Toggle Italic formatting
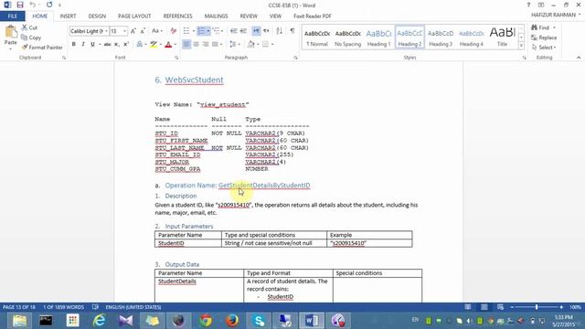Image resolution: width=585 pixels, height=329 pixels. pos(83,45)
